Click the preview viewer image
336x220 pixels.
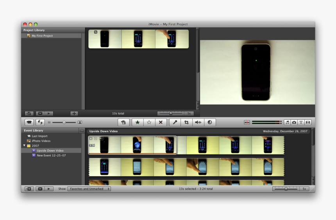(x=257, y=72)
